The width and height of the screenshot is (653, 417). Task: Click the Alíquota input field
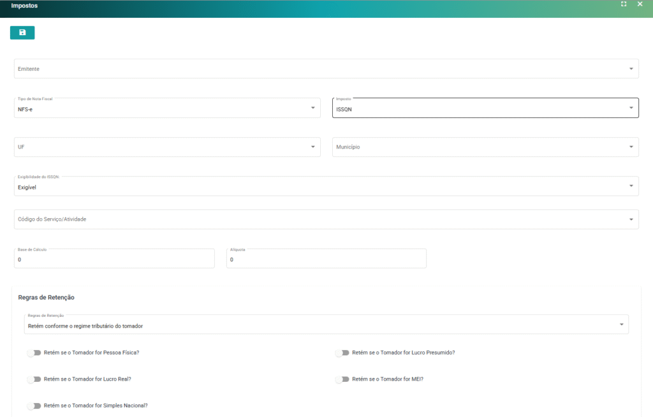pyautogui.click(x=326, y=260)
